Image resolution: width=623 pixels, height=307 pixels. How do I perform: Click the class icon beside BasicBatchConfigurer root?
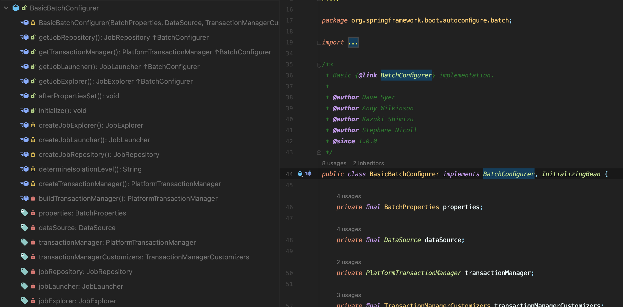coord(16,8)
